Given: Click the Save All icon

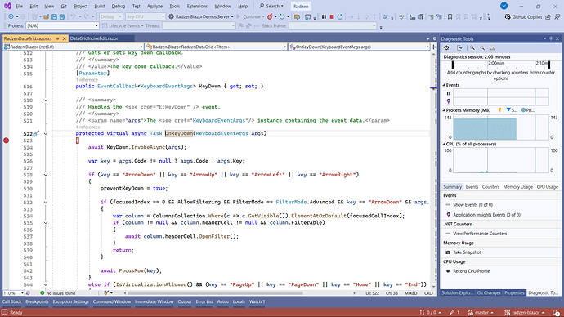Looking at the screenshot, I should tap(62, 16).
